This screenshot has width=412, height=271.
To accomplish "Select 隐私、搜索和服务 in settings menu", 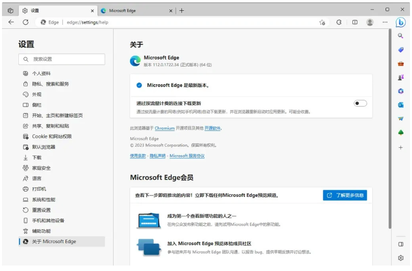I will point(50,84).
